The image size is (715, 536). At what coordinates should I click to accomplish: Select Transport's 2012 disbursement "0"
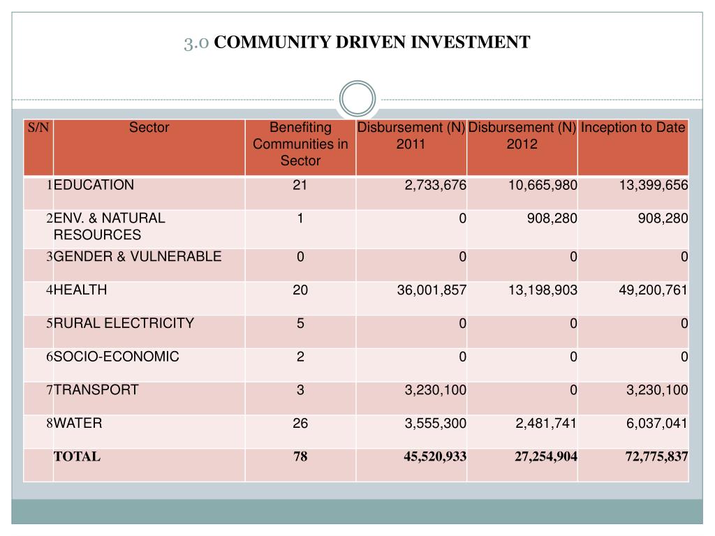pos(573,389)
